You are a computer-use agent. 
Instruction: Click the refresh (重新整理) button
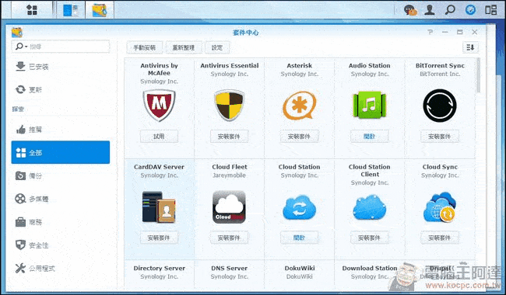(x=184, y=47)
